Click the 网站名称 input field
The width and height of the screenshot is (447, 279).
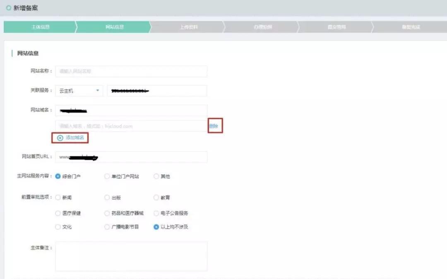click(131, 71)
